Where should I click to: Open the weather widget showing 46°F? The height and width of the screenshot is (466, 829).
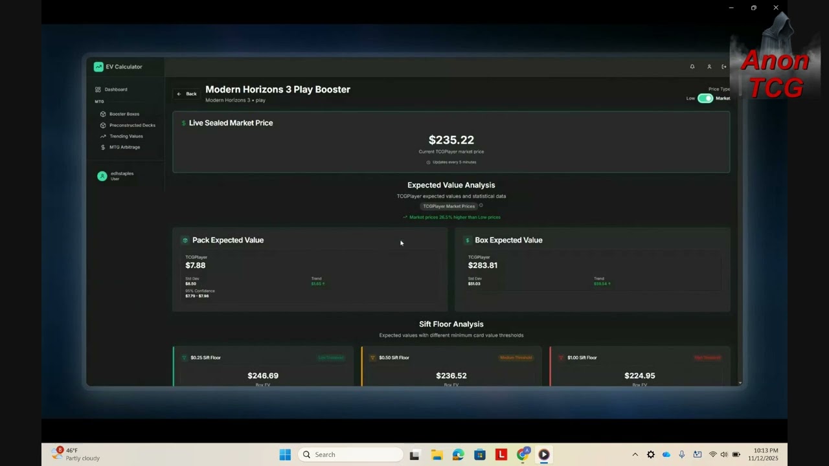click(76, 454)
